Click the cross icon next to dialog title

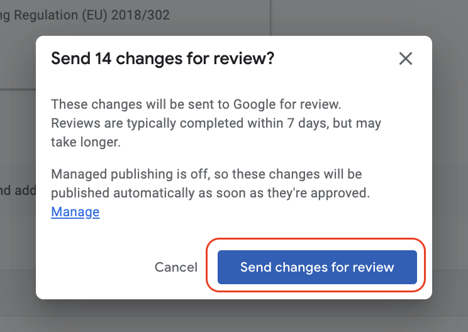(x=406, y=58)
